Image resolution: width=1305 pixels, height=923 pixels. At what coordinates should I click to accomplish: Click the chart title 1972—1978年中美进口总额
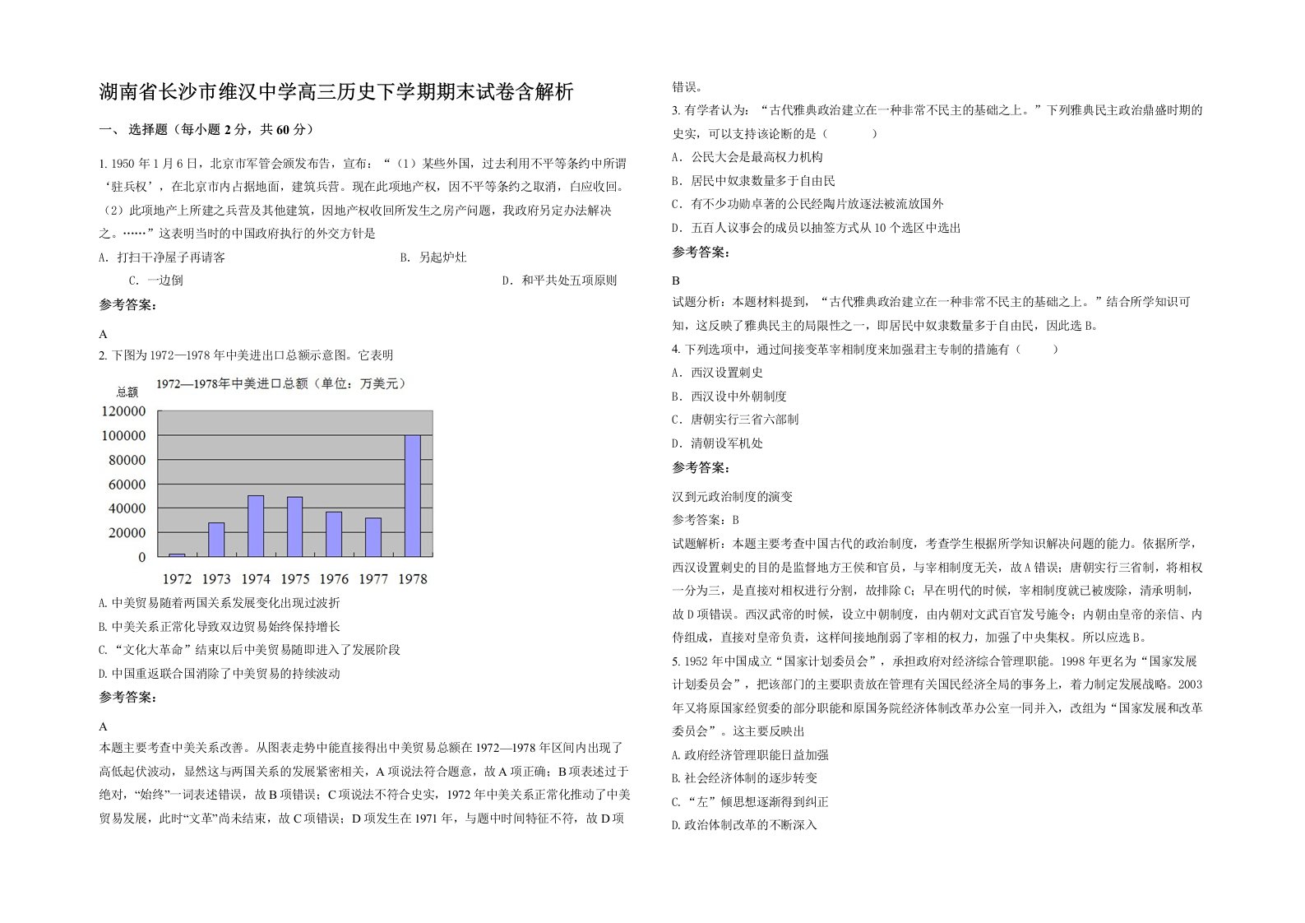pyautogui.click(x=280, y=383)
